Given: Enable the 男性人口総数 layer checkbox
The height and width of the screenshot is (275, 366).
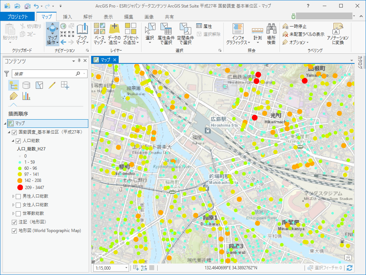Looking at the screenshot, I should click(18, 196).
